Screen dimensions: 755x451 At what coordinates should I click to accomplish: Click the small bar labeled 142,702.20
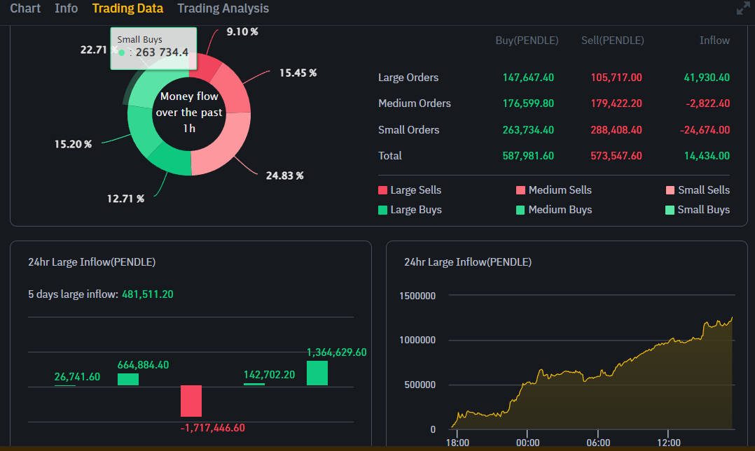point(254,384)
